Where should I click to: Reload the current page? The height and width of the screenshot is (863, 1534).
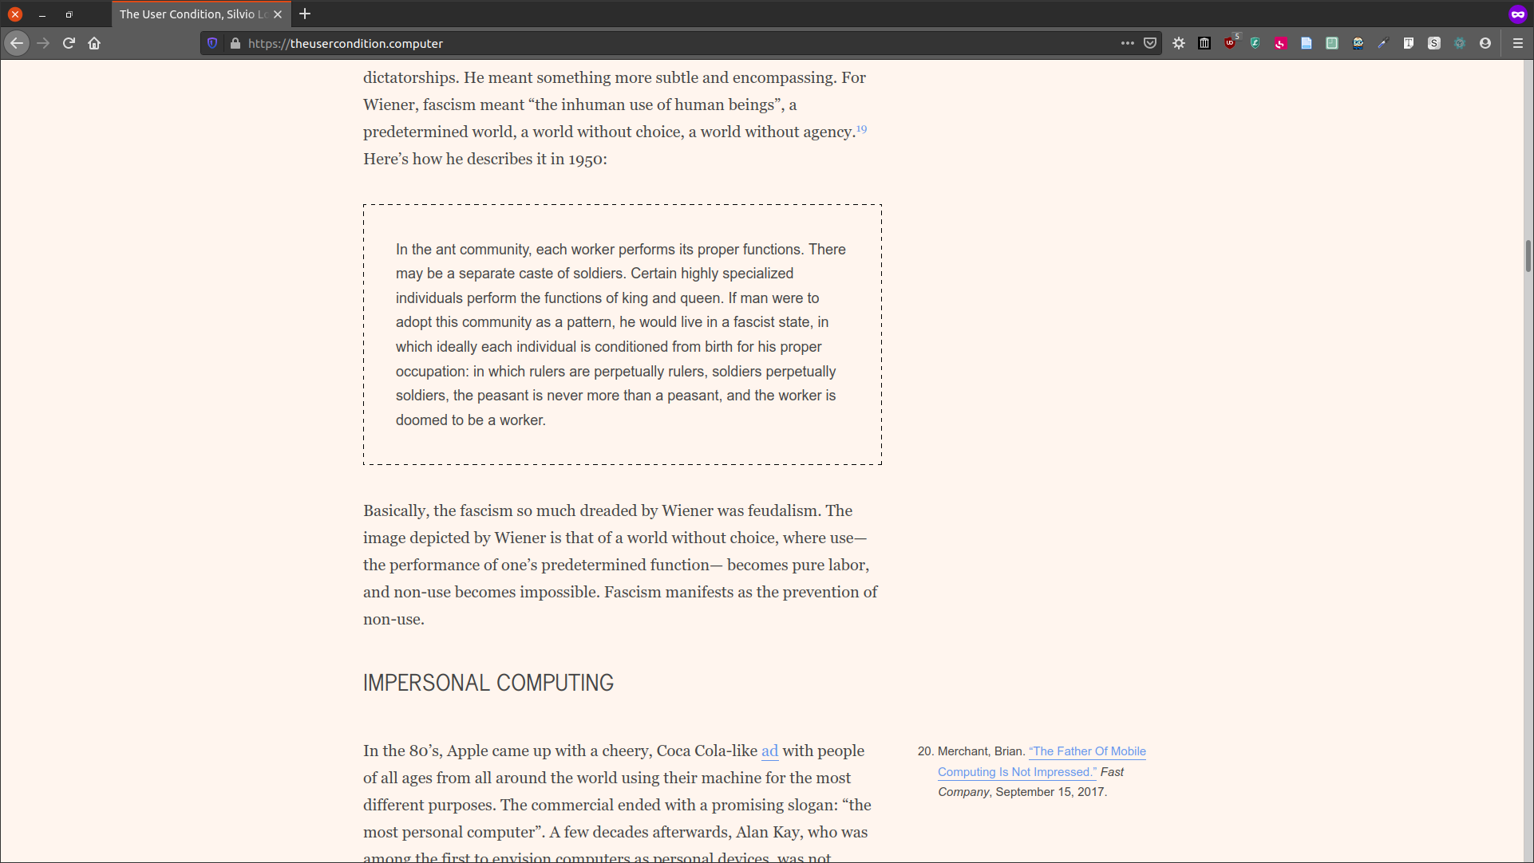(x=69, y=43)
